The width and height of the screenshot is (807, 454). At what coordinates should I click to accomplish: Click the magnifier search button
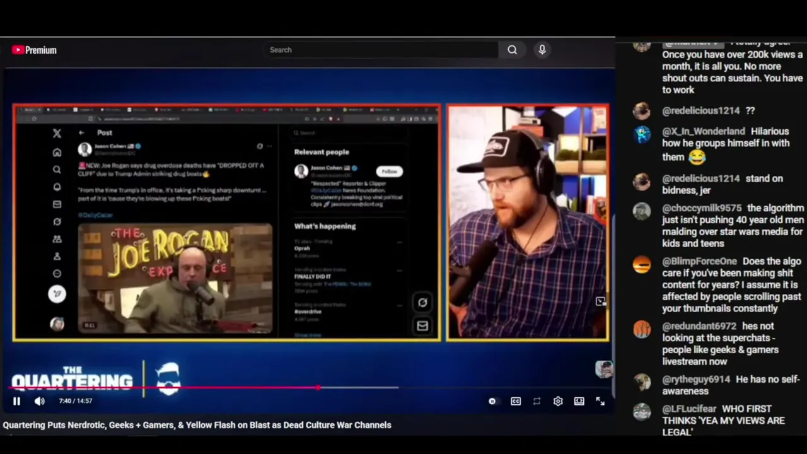click(x=513, y=50)
